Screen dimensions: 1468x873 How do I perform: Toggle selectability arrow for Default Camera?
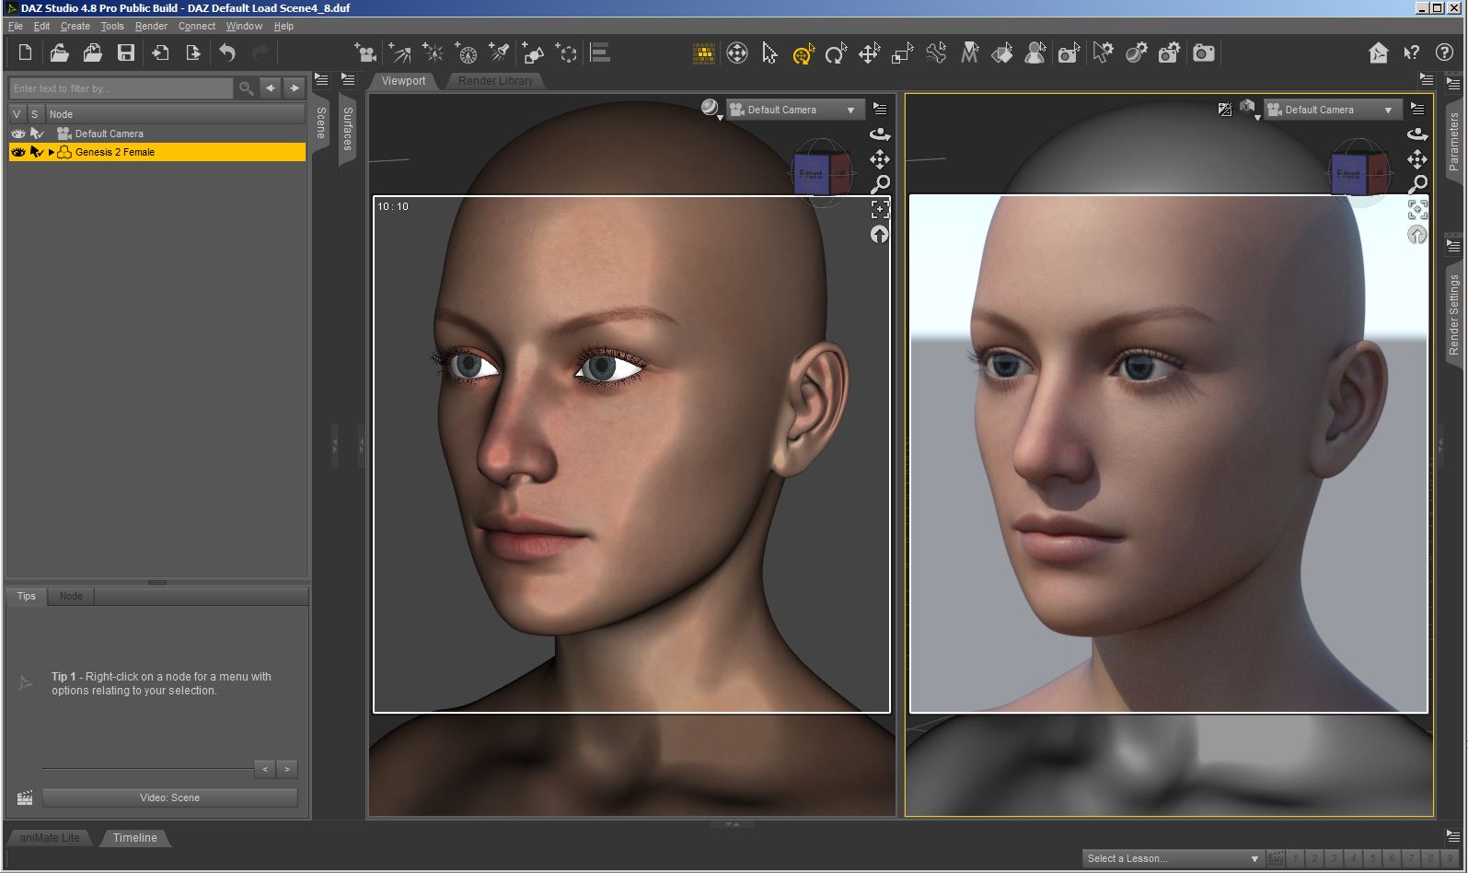[37, 134]
